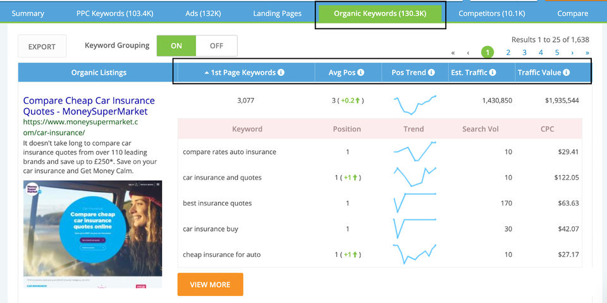Click the 3,077 first page keywords value

point(246,101)
